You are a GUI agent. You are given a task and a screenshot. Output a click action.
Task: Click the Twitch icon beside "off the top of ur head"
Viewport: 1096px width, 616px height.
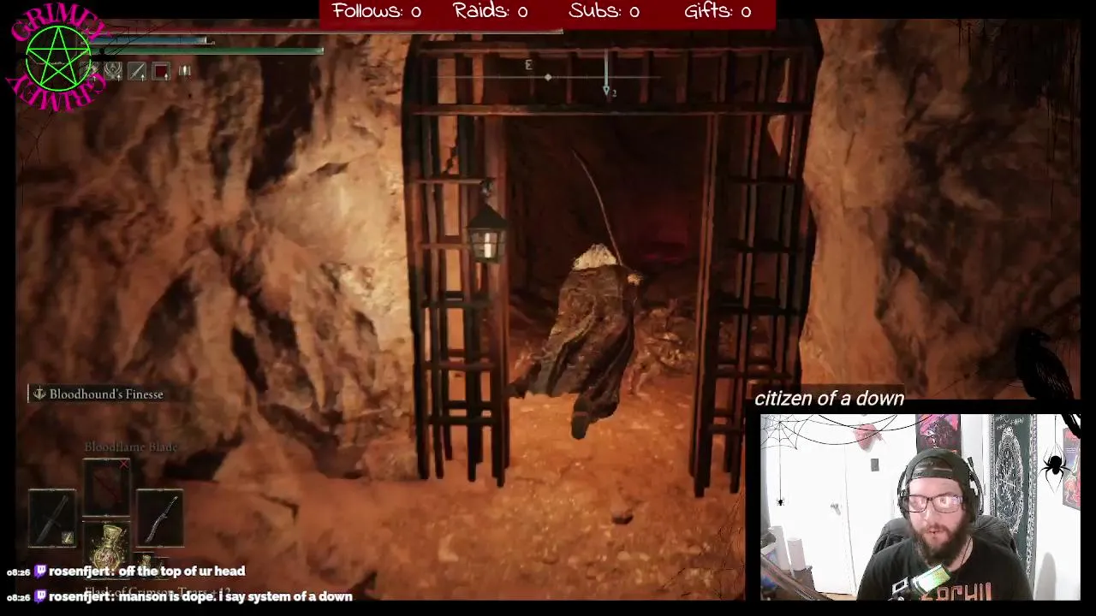pyautogui.click(x=40, y=571)
